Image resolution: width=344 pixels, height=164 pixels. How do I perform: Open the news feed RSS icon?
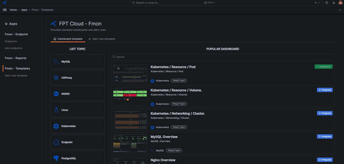point(334,3)
